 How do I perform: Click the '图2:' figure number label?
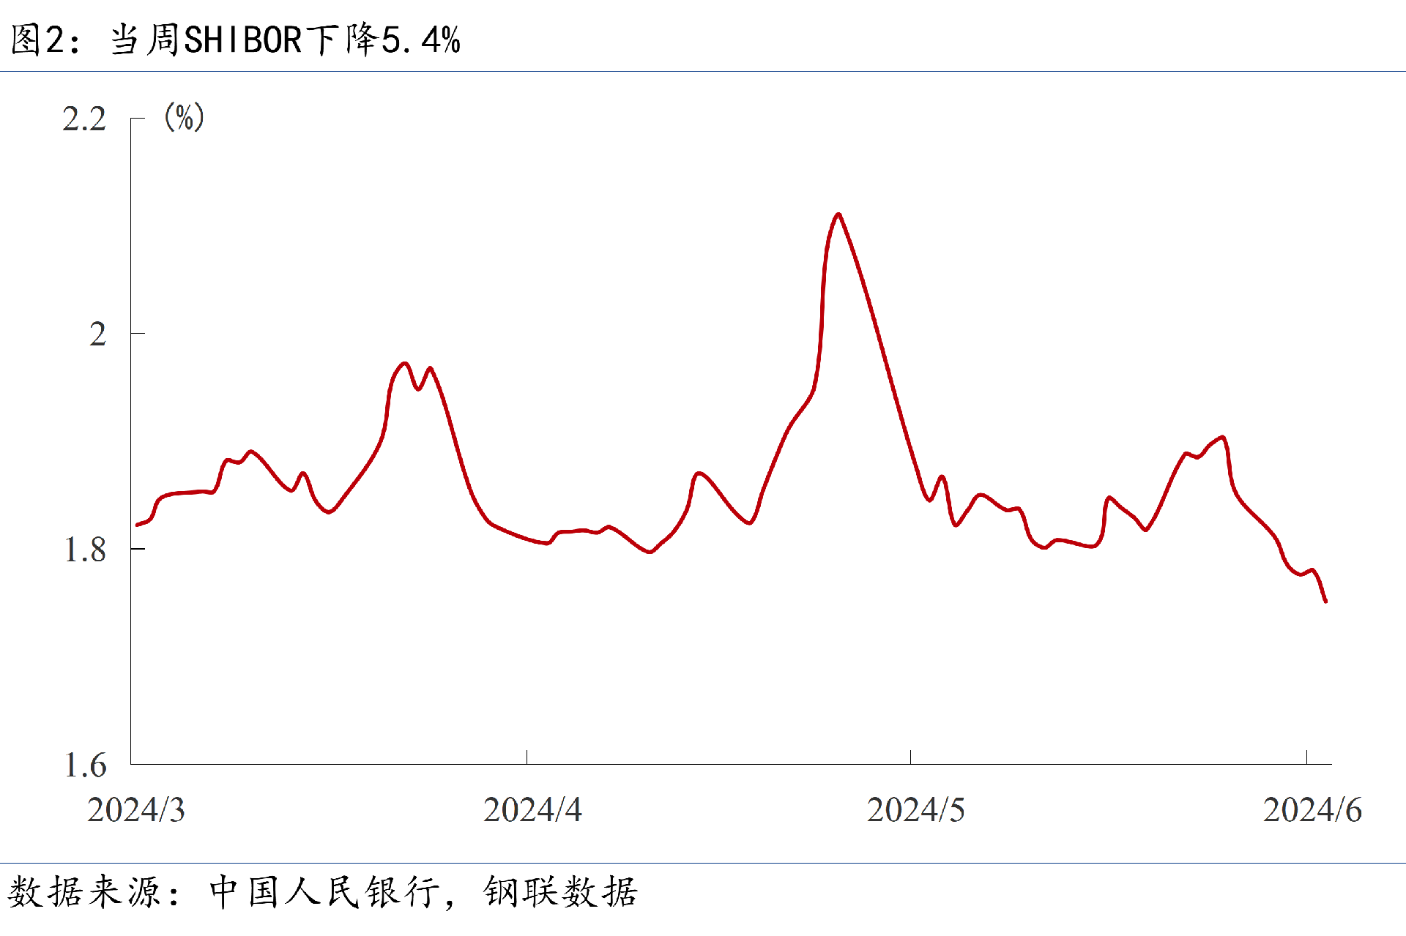click(x=45, y=40)
